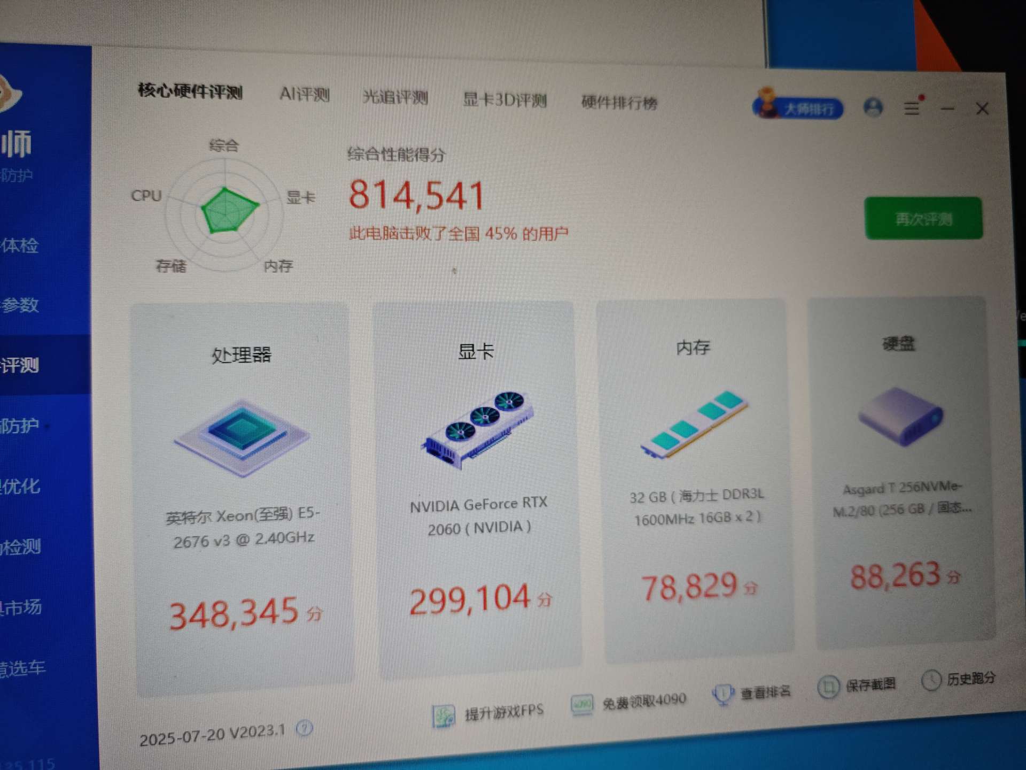This screenshot has width=1026, height=770.
Task: Click the 显卡 card heading
Action: click(477, 351)
